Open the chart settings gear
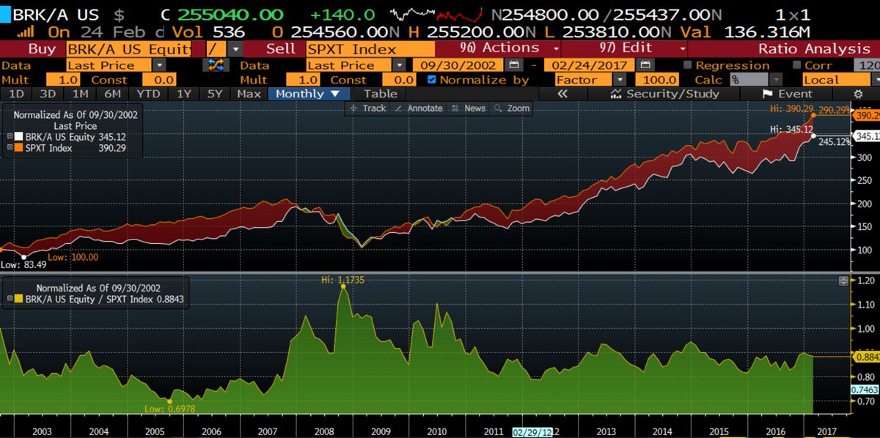 point(858,94)
